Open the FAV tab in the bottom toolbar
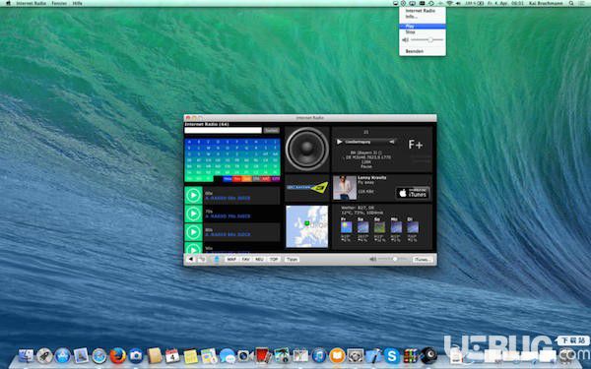Image resolution: width=591 pixels, height=369 pixels. point(245,260)
